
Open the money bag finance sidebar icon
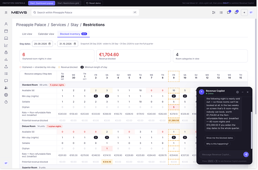[x=6, y=52]
